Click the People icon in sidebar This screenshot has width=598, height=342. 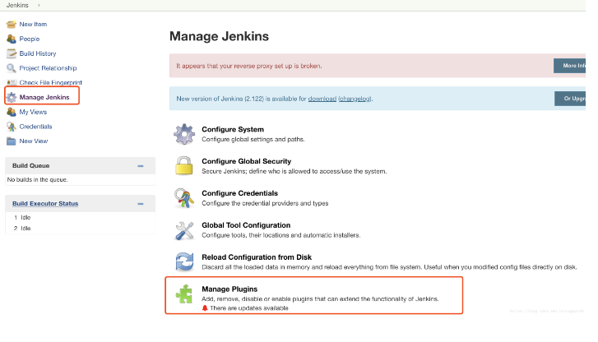(x=12, y=39)
